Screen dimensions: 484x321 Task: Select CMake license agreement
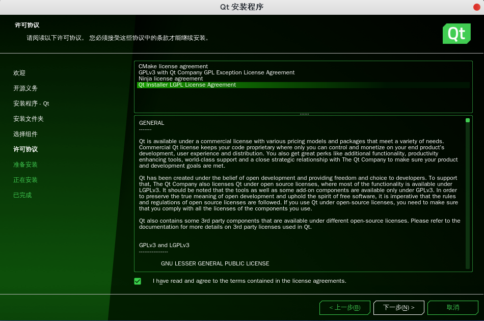coord(173,66)
